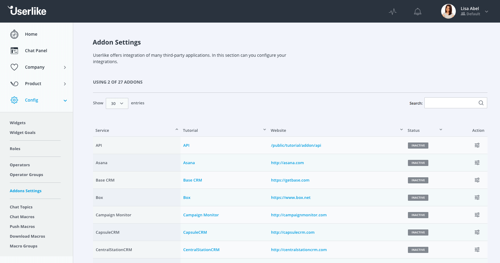Open http://capsulecrm.com link
The image size is (500, 263).
pyautogui.click(x=293, y=232)
